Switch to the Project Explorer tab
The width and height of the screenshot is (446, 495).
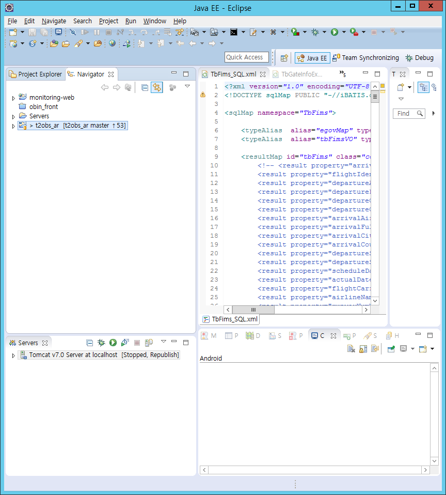pos(35,74)
